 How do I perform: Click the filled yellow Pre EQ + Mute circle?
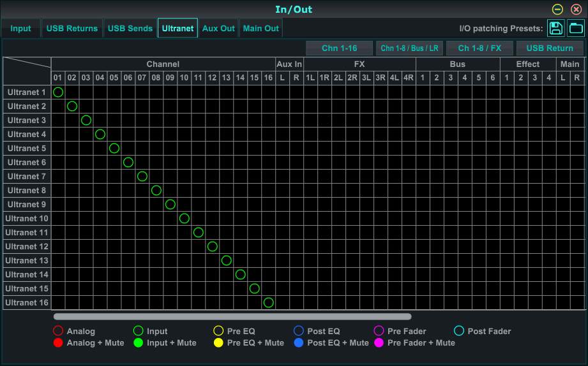[218, 343]
